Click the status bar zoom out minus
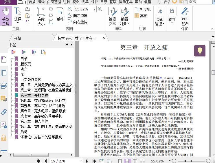The image size is (215, 163). point(174,161)
